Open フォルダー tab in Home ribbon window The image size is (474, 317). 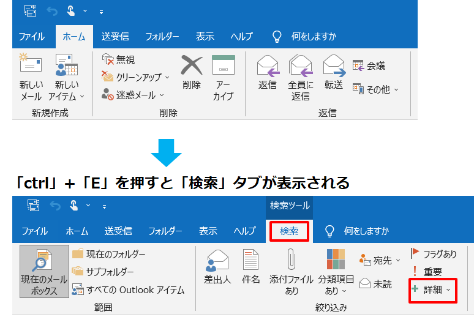pyautogui.click(x=162, y=37)
